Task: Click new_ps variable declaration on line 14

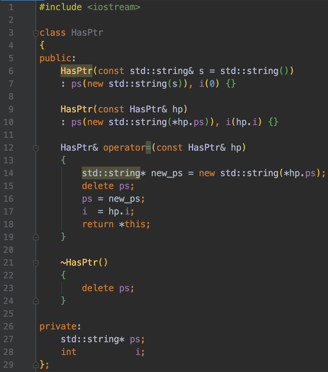Action: click(167, 173)
